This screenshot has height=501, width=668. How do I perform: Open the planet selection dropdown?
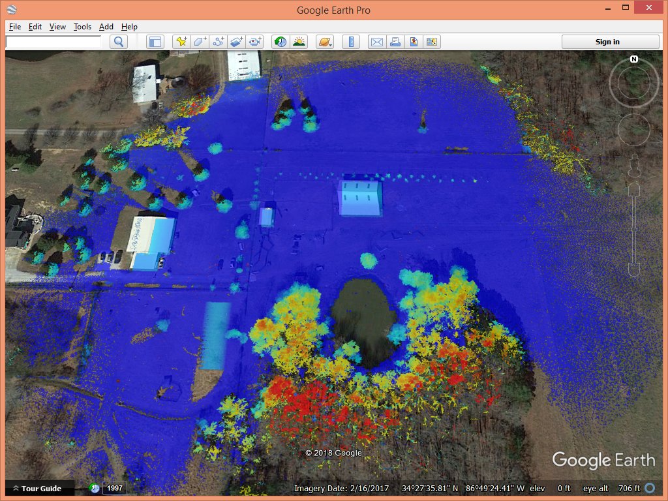click(x=324, y=42)
